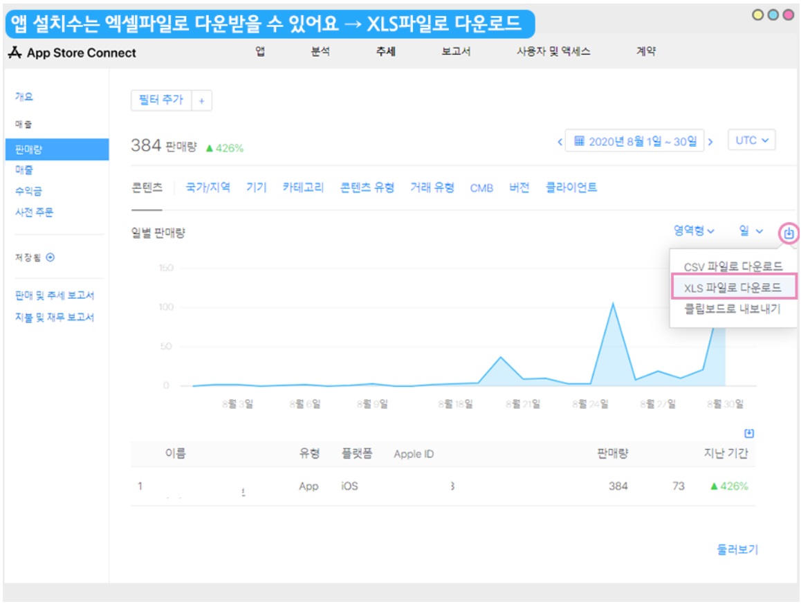Switch to the 콘텐츠 tab
This screenshot has height=604, width=801.
(x=147, y=187)
